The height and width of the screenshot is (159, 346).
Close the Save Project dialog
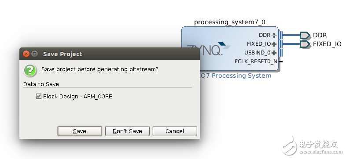[x=26, y=54]
